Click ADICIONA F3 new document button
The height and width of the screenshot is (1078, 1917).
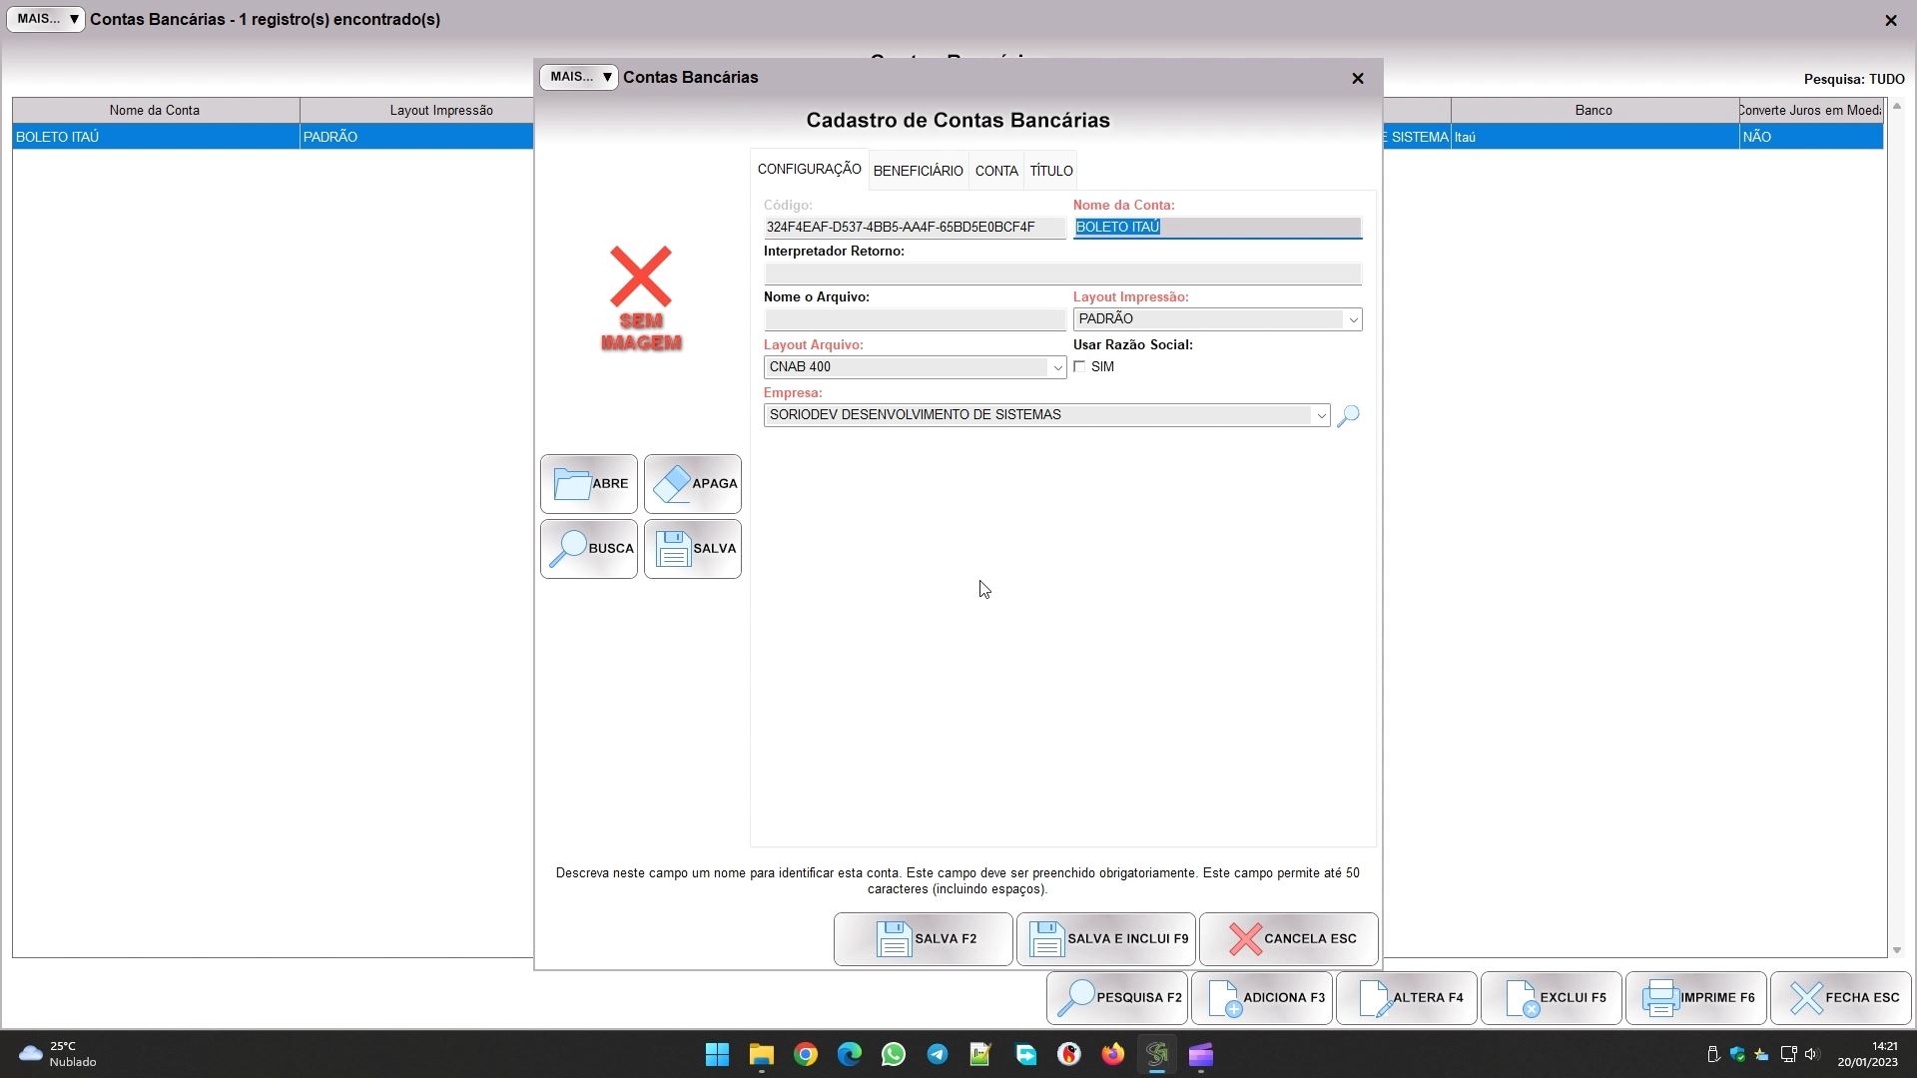[1262, 998]
